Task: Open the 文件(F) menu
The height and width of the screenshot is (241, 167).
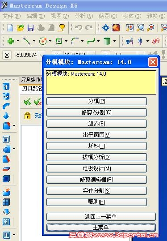Action: (x=12, y=16)
